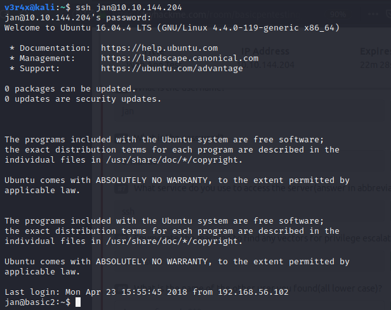Click the faded 10.10.144.204 machine IP value
391x310 pixels.
[x=265, y=65]
